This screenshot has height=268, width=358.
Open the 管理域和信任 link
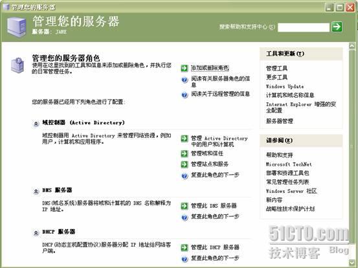[x=207, y=153]
